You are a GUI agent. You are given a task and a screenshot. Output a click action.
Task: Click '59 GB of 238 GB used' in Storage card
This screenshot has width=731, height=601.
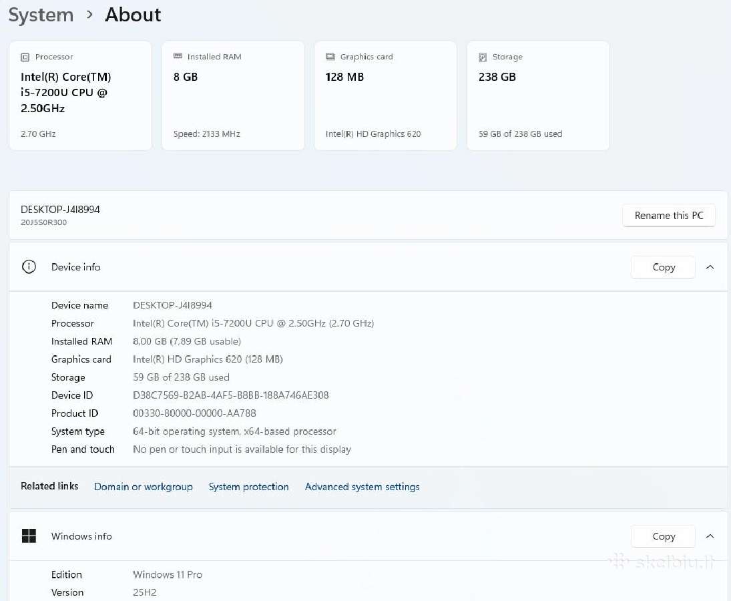point(520,134)
